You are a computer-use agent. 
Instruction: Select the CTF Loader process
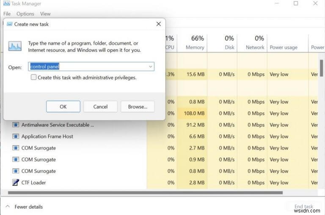(159, 183)
